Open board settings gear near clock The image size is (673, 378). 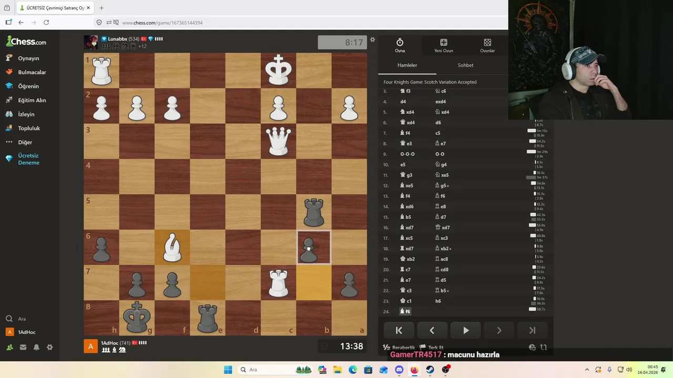click(x=372, y=40)
